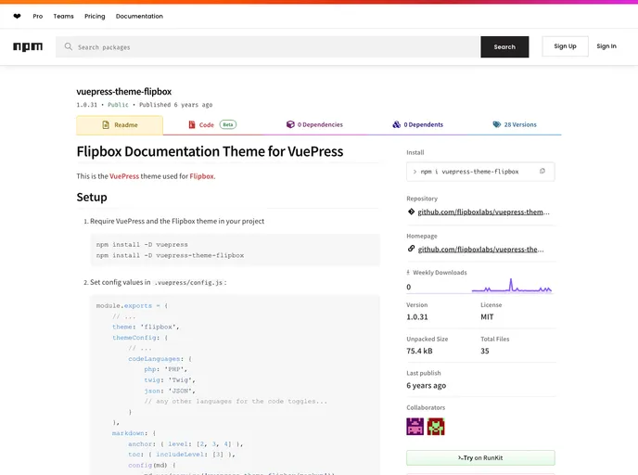638x475 pixels.
Task: Click the git repository diamond icon
Action: (411, 212)
